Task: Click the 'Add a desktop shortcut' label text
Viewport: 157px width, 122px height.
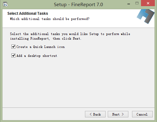Action: (x=37, y=56)
